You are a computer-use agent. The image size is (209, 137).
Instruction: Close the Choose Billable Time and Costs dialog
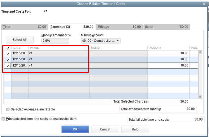(x=204, y=4)
